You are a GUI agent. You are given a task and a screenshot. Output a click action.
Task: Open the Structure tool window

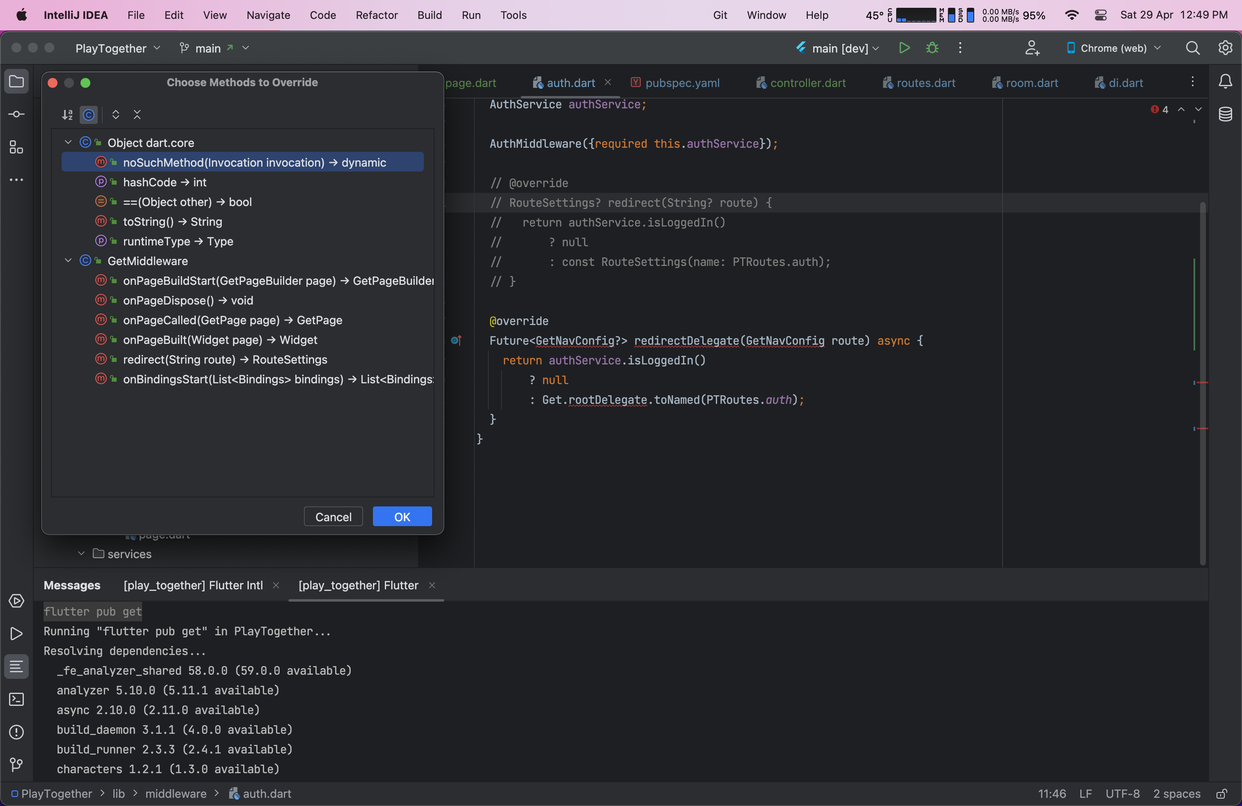coord(16,148)
